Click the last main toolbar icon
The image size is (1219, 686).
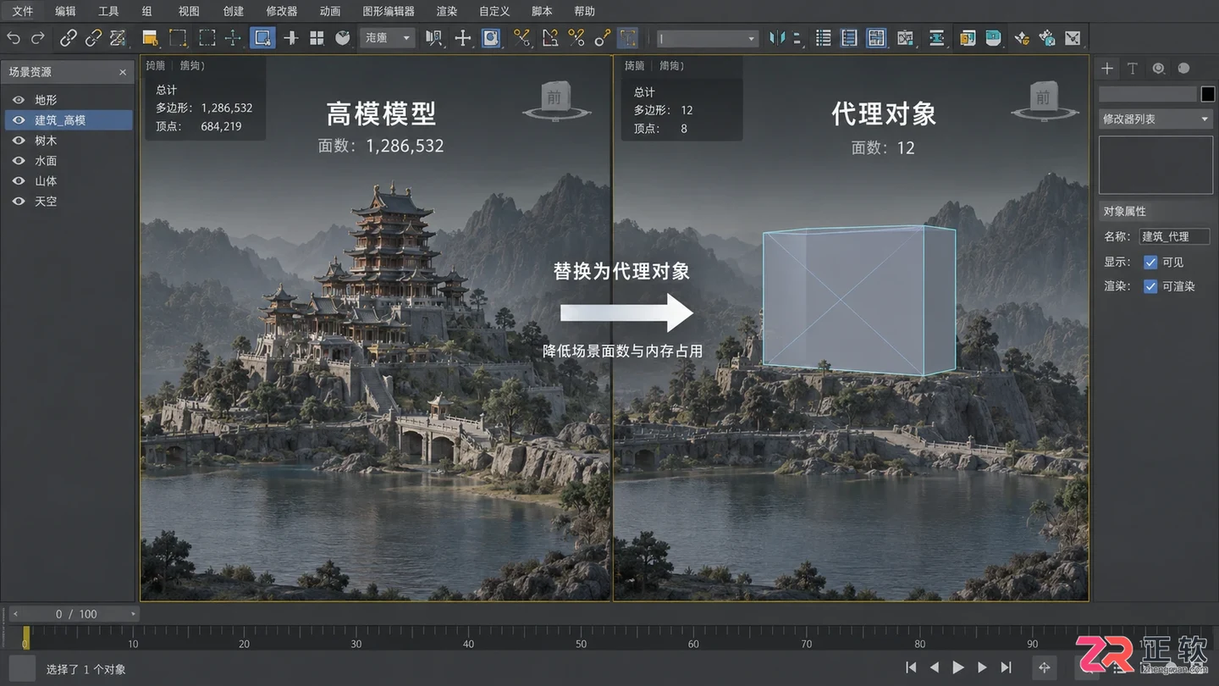click(x=1073, y=38)
